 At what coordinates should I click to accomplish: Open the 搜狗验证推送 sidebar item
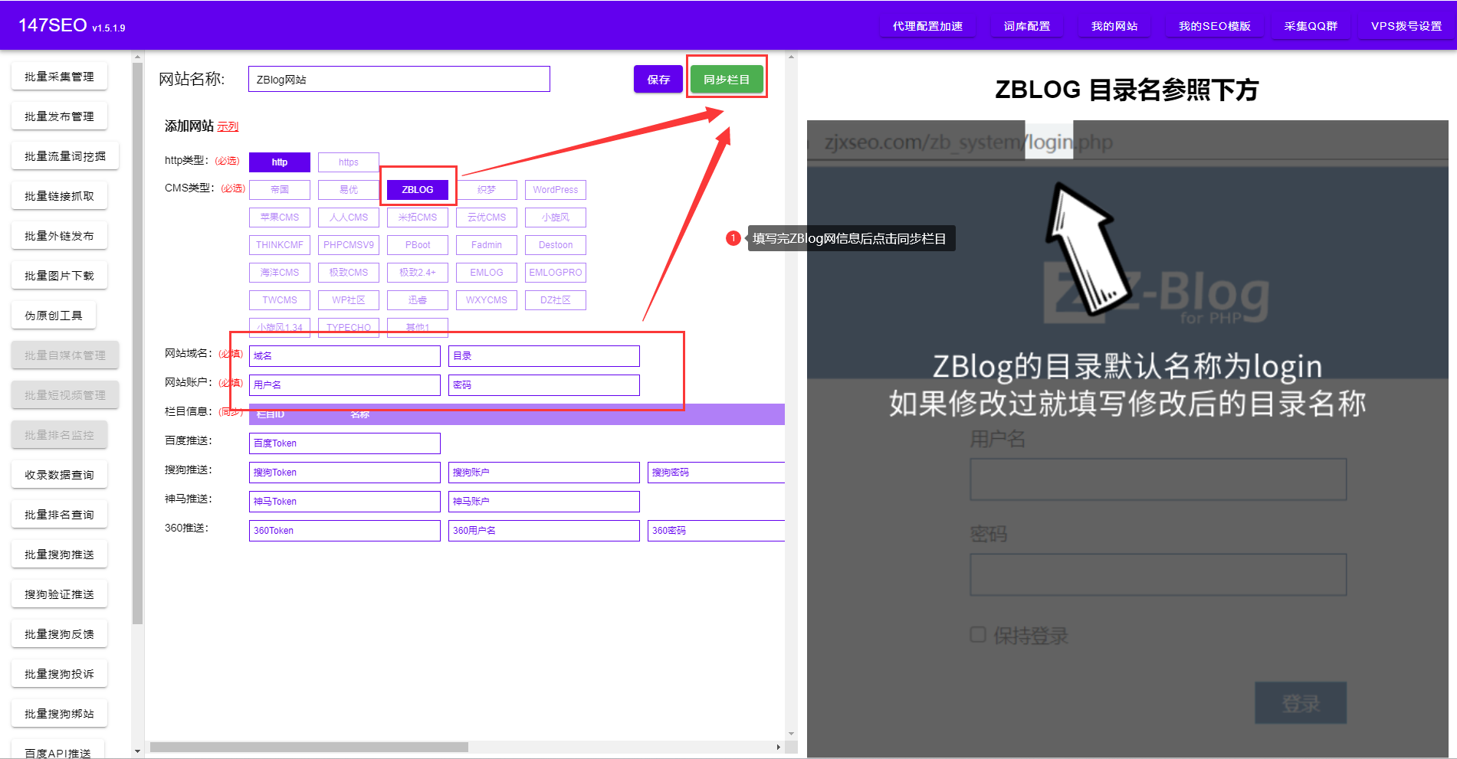click(x=59, y=594)
